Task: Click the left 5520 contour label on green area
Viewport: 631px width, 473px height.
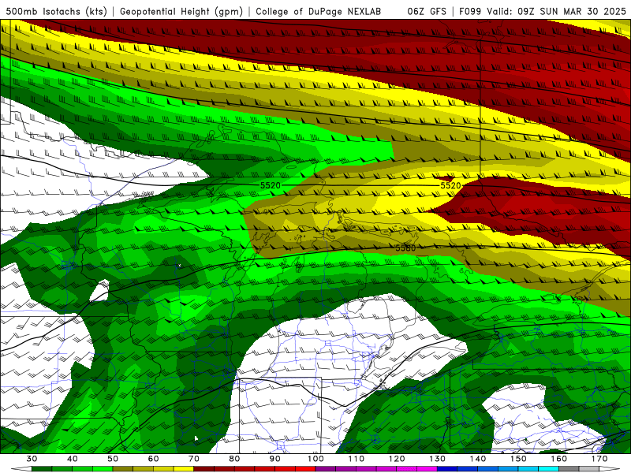Action: 270,185
